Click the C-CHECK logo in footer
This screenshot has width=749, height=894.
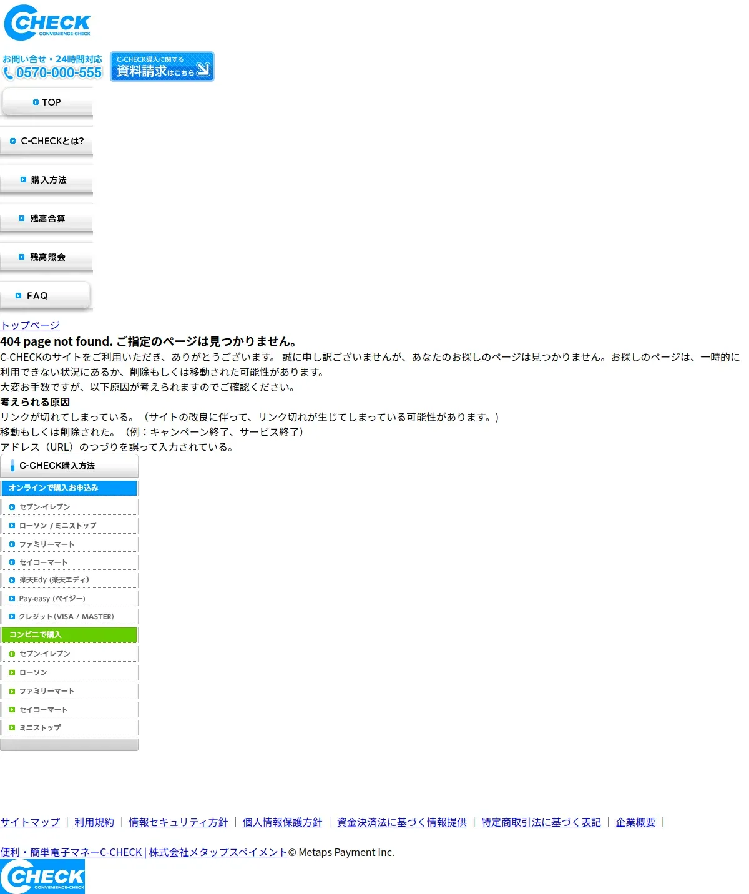point(42,877)
